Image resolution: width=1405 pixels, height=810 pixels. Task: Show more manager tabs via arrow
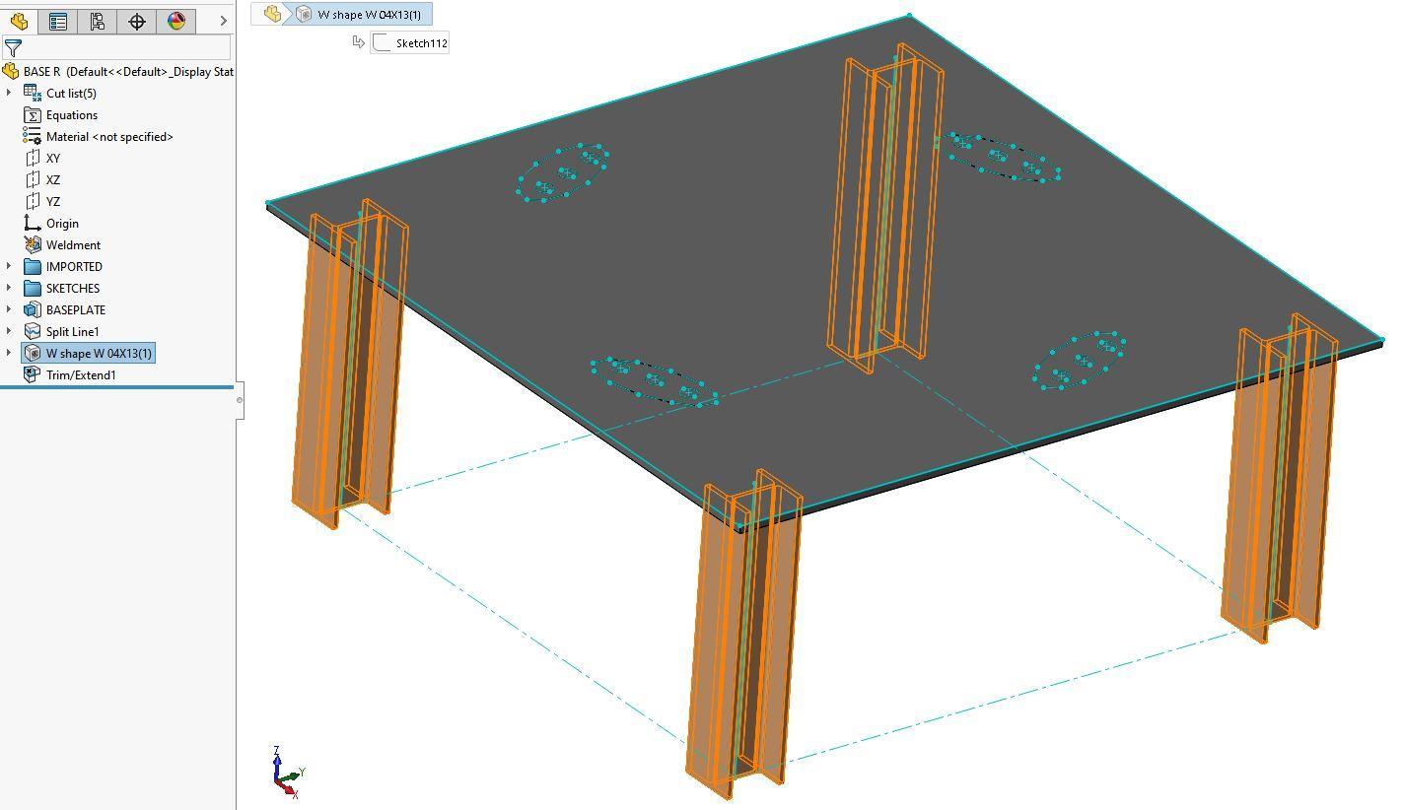click(224, 21)
